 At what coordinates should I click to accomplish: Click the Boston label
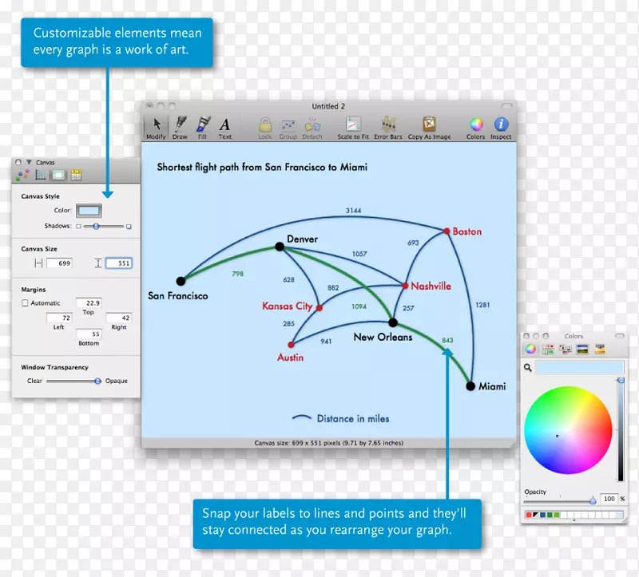click(x=467, y=231)
